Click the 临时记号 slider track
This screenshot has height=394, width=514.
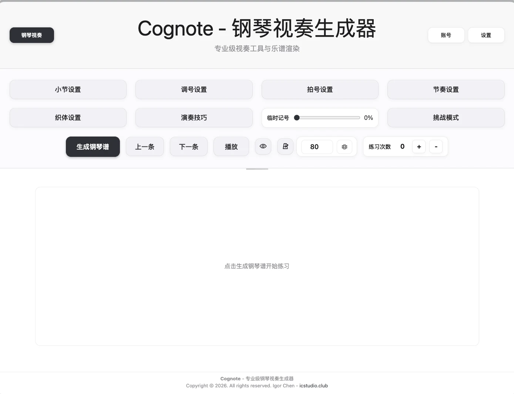[x=327, y=118]
